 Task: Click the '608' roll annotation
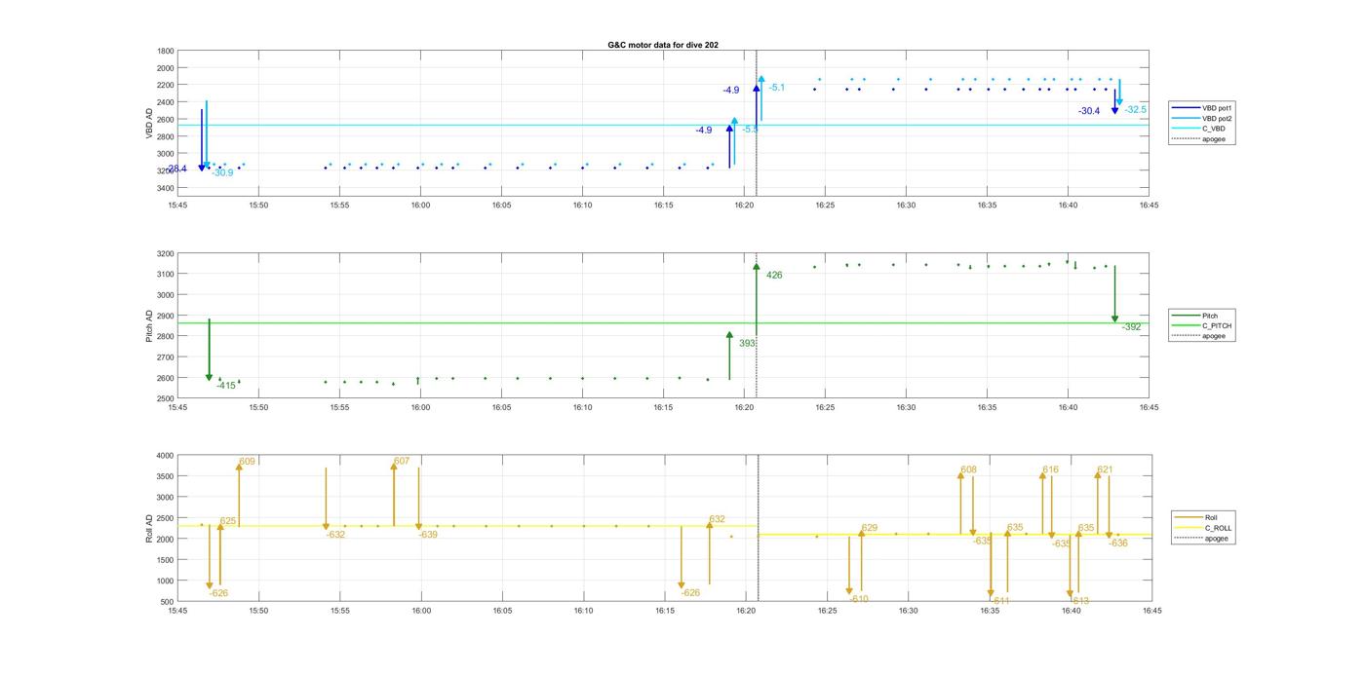pyautogui.click(x=968, y=470)
